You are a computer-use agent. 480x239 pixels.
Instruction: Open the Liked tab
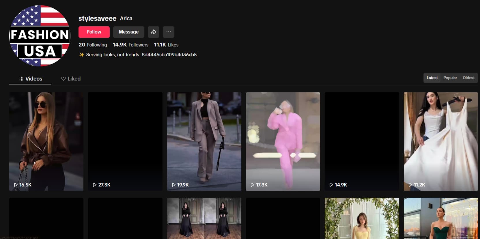point(71,79)
